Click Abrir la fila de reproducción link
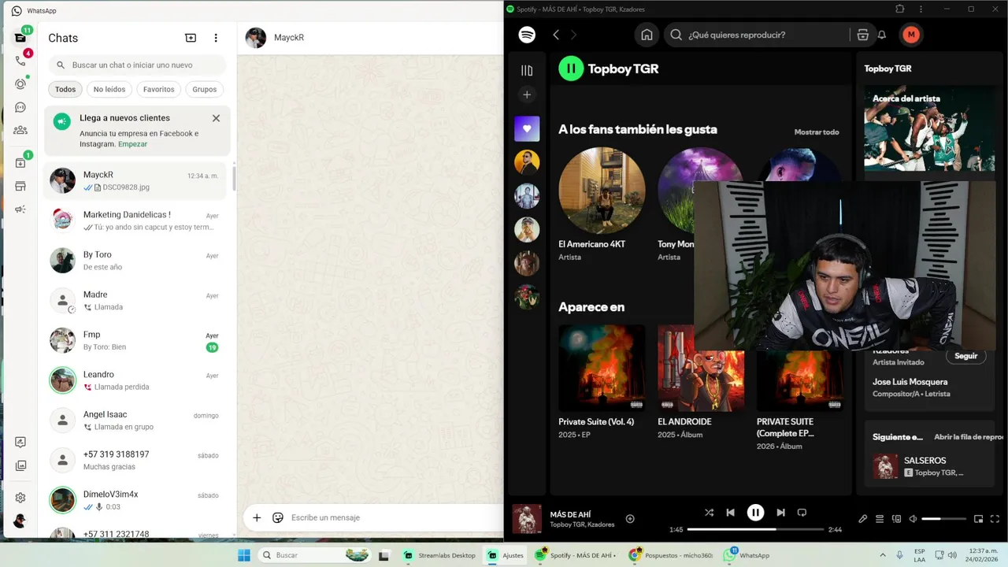 tap(968, 437)
